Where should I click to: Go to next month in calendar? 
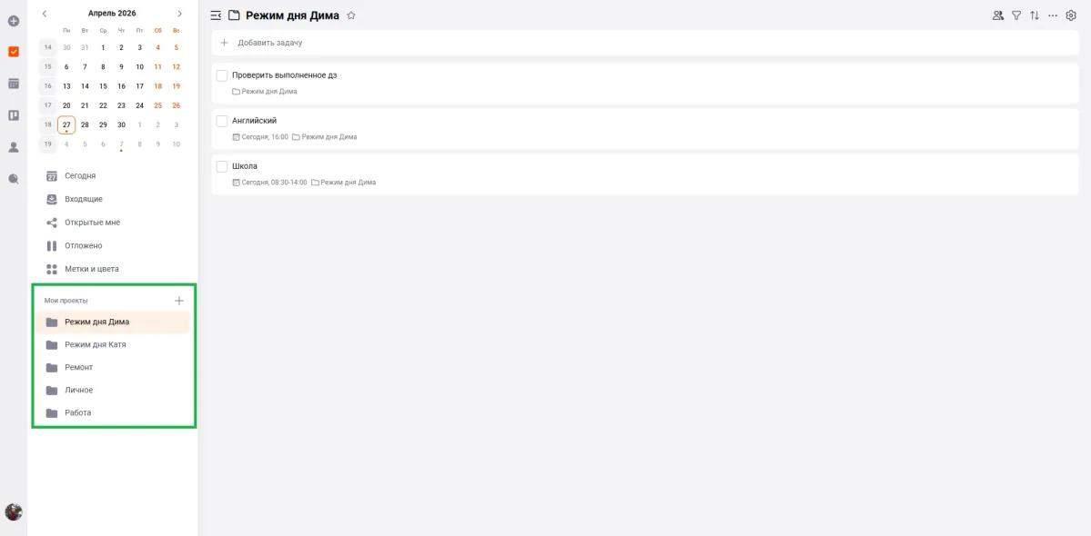click(x=179, y=14)
